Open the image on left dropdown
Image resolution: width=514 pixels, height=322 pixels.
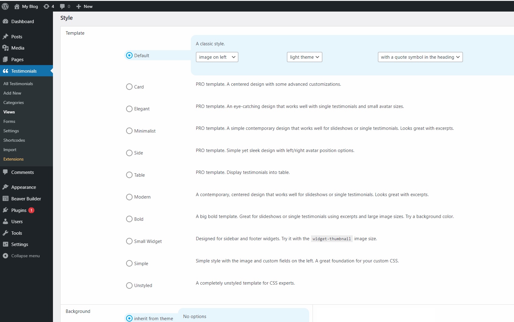[x=217, y=57]
